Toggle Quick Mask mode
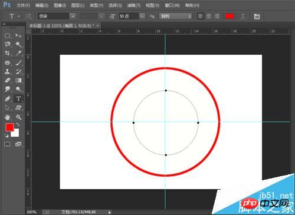Viewport: 295px width, 215px height. 7,144
